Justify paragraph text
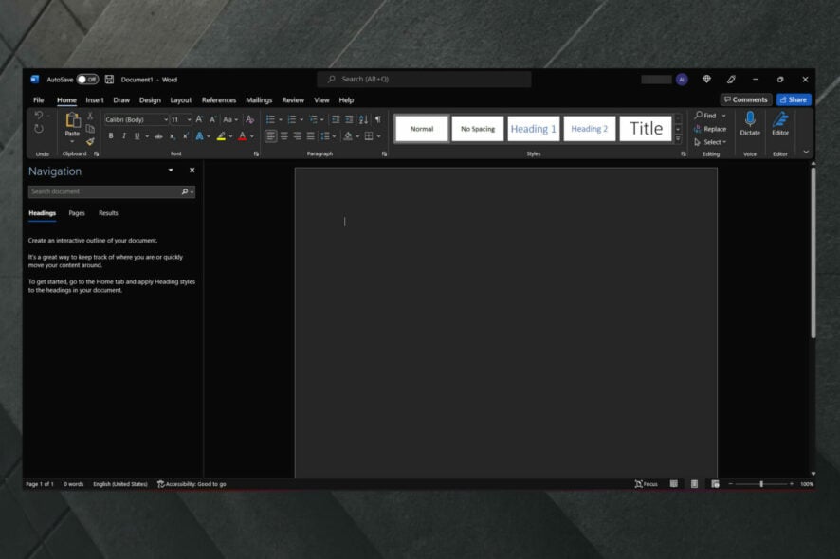 click(x=311, y=136)
